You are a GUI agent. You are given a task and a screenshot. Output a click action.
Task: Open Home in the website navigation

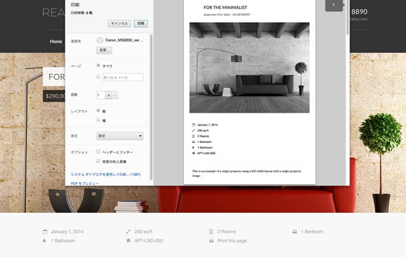coord(56,41)
